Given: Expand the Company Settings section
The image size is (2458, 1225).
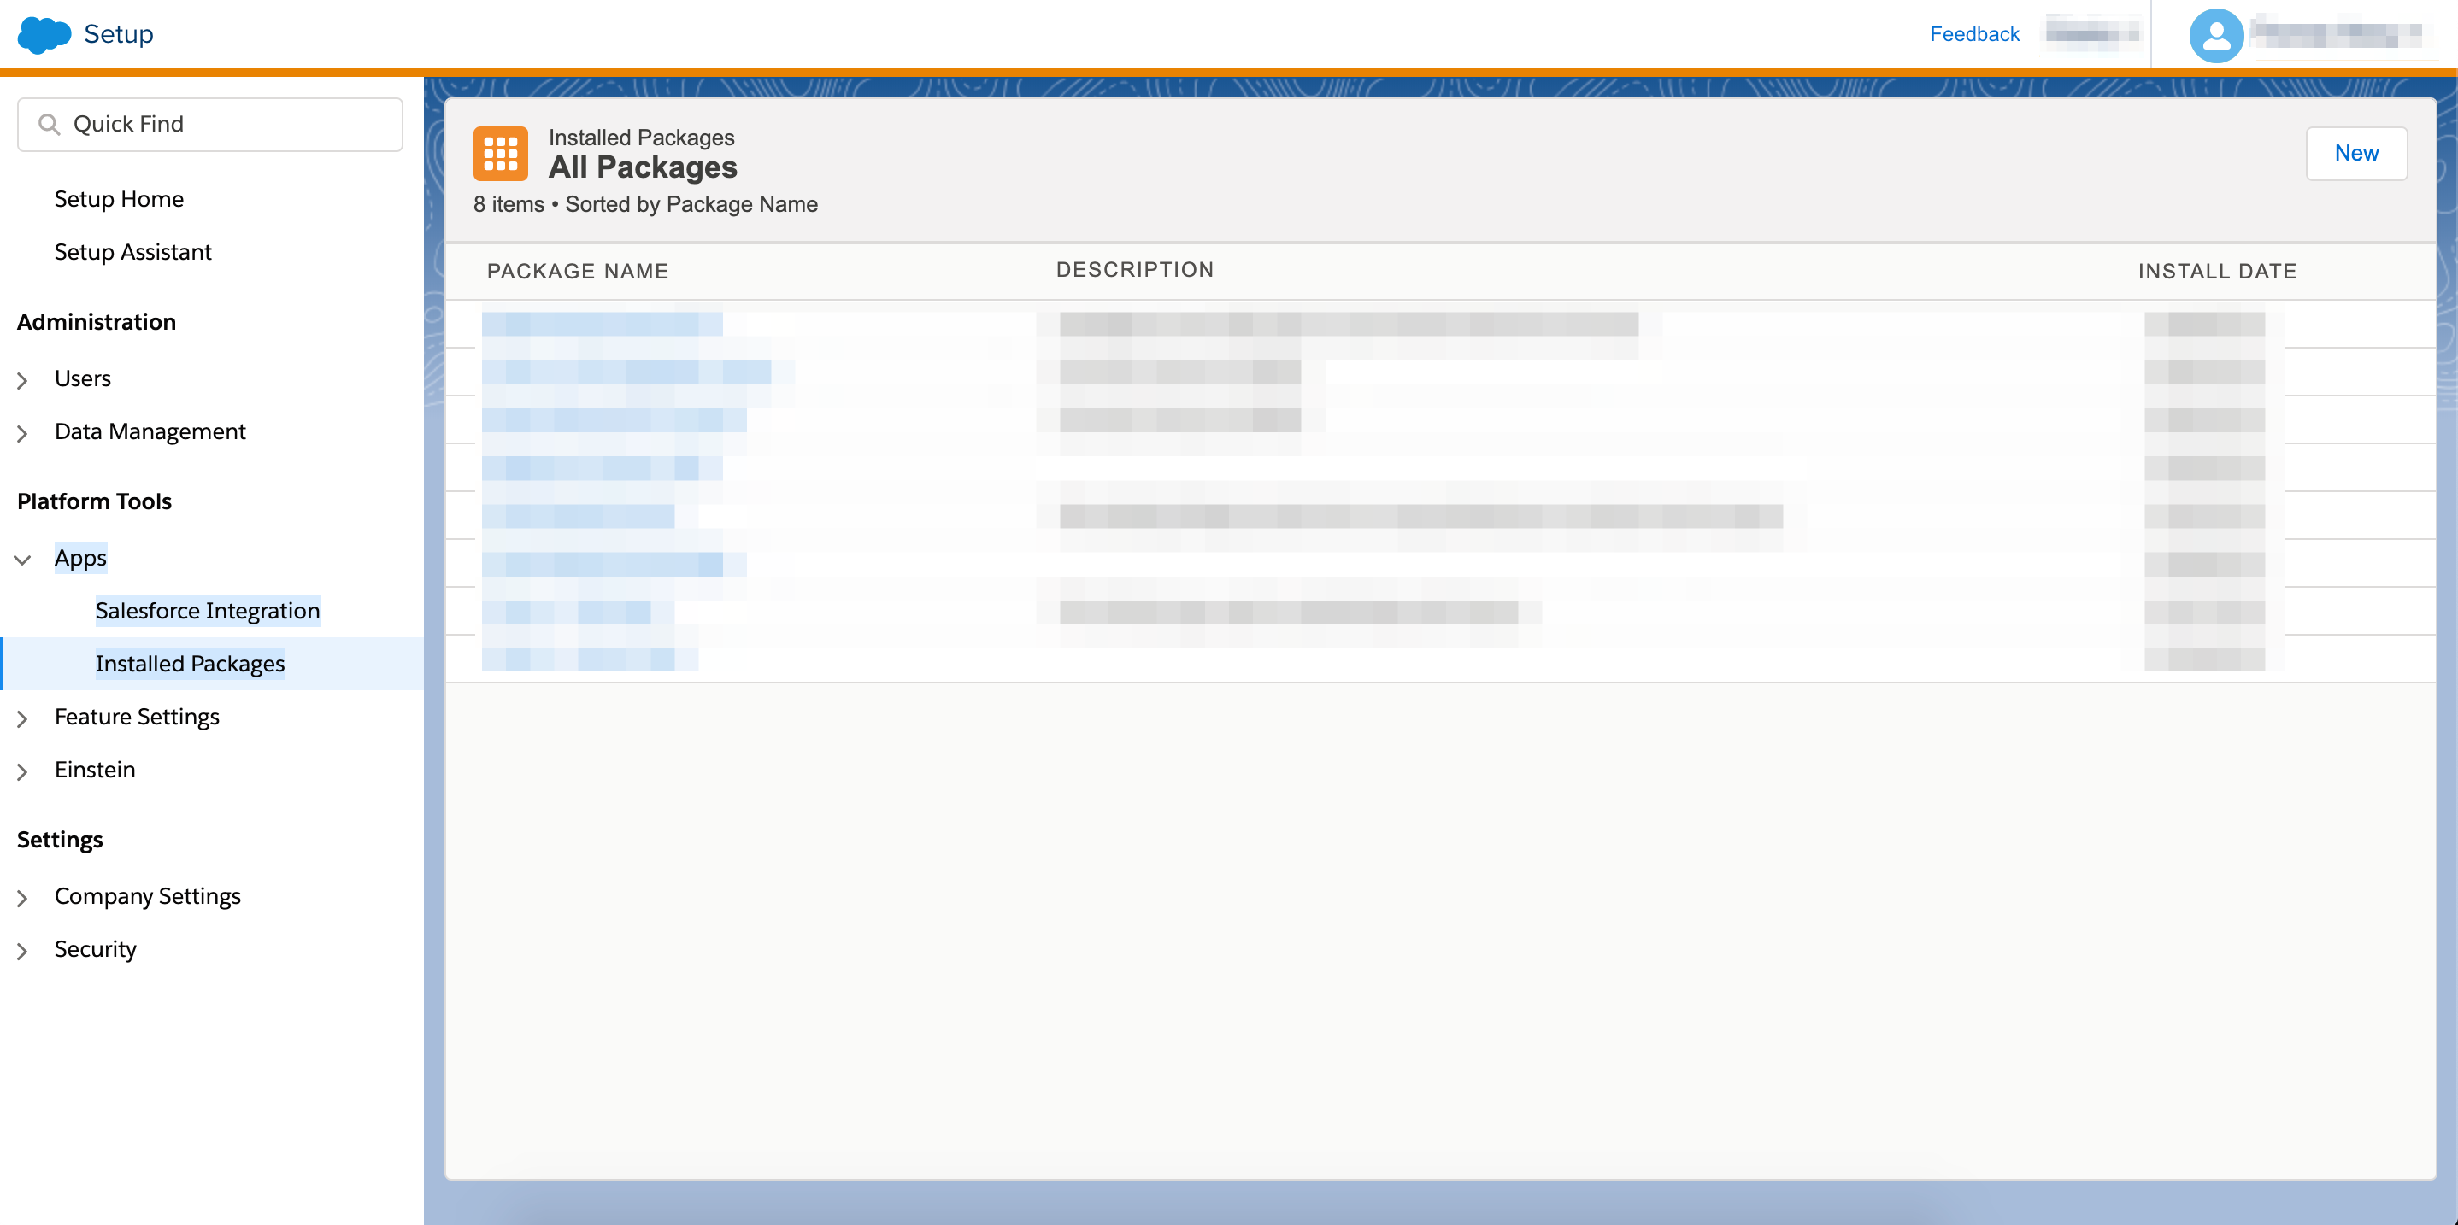Looking at the screenshot, I should (23, 897).
